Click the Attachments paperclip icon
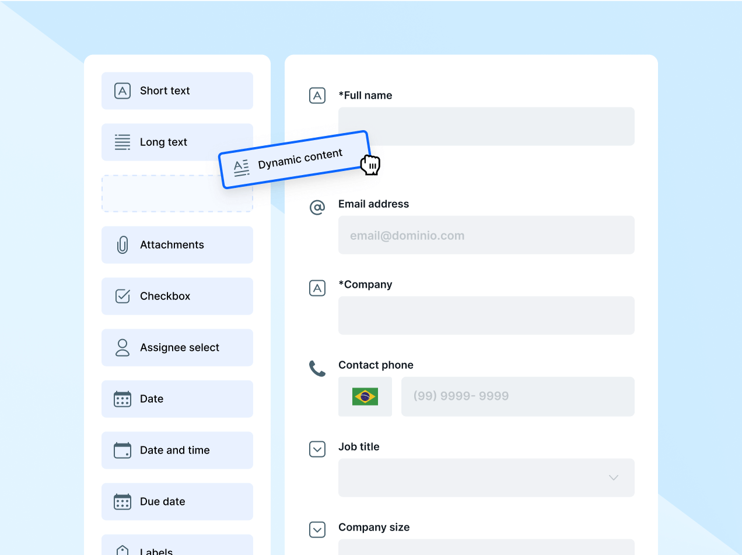This screenshot has height=555, width=742. pyautogui.click(x=123, y=245)
